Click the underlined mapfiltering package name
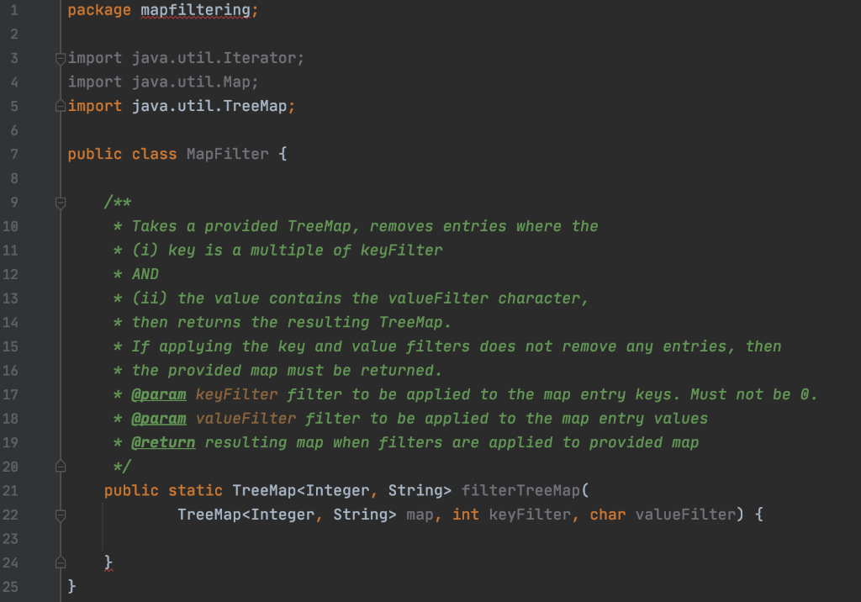The width and height of the screenshot is (861, 602). [x=195, y=10]
